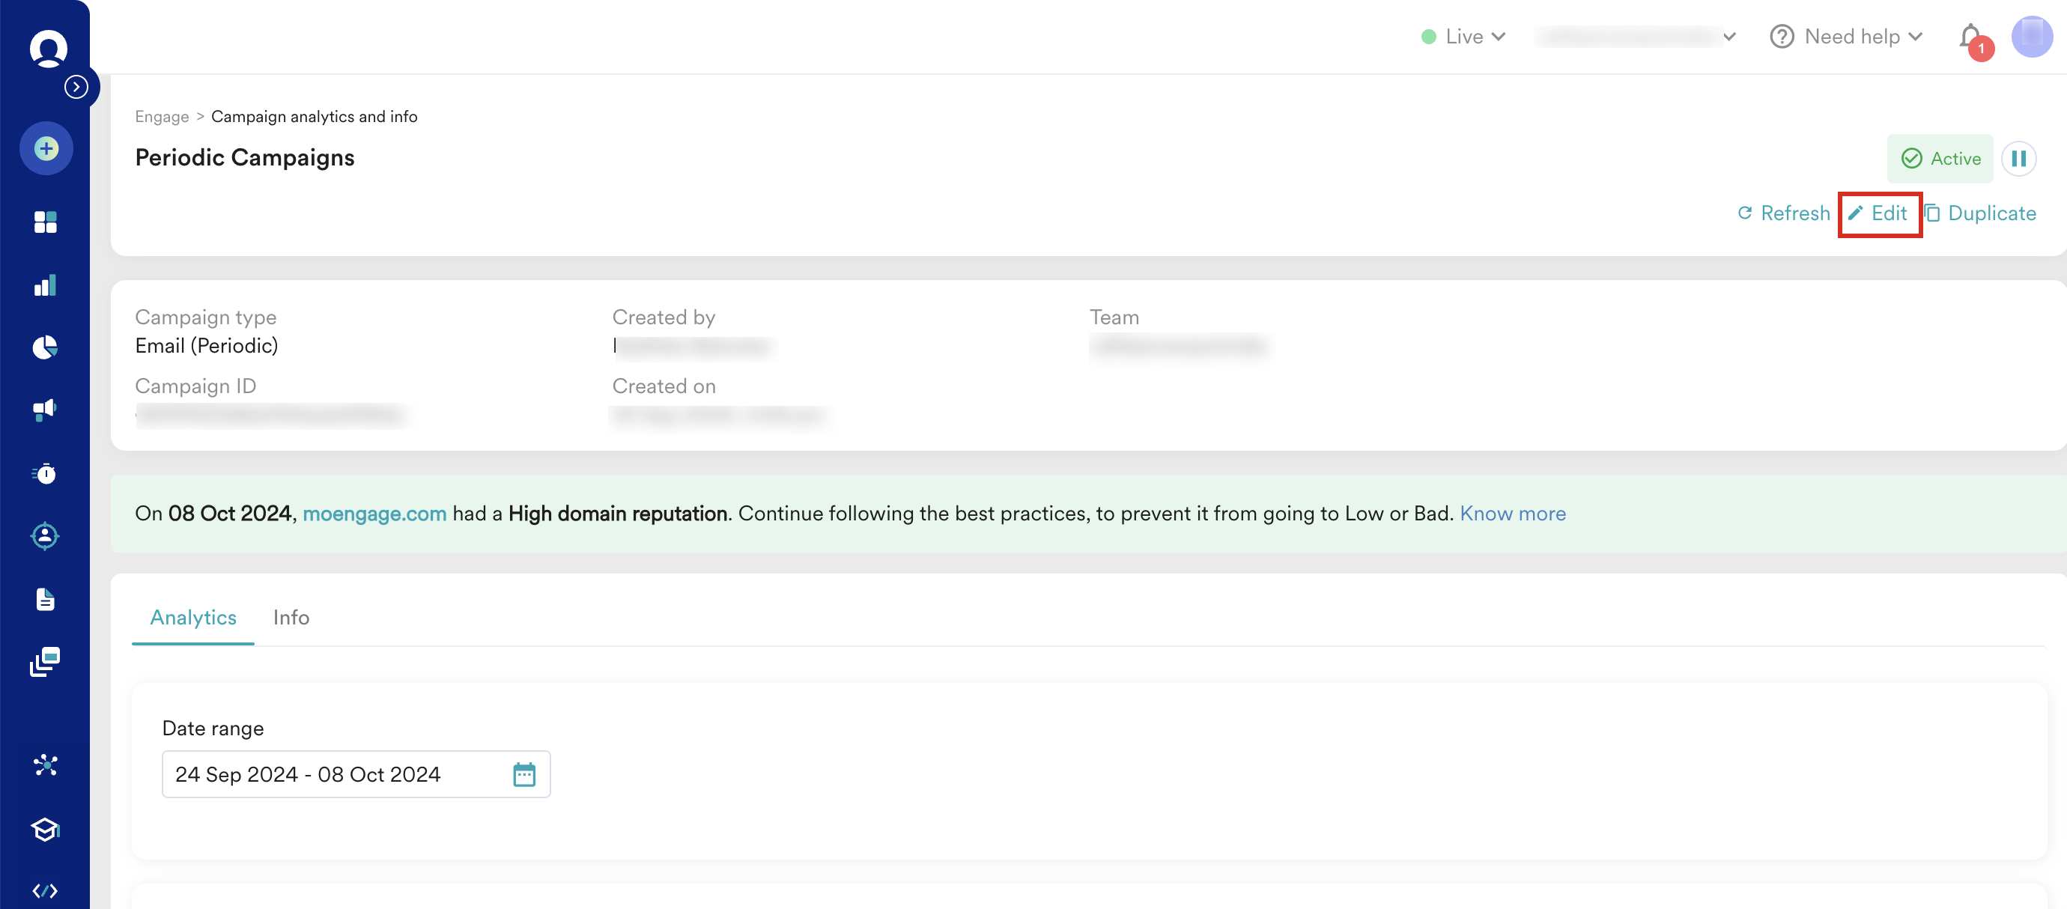This screenshot has width=2067, height=909.
Task: Open the blurred workspace selector dropdown
Action: (x=1636, y=37)
